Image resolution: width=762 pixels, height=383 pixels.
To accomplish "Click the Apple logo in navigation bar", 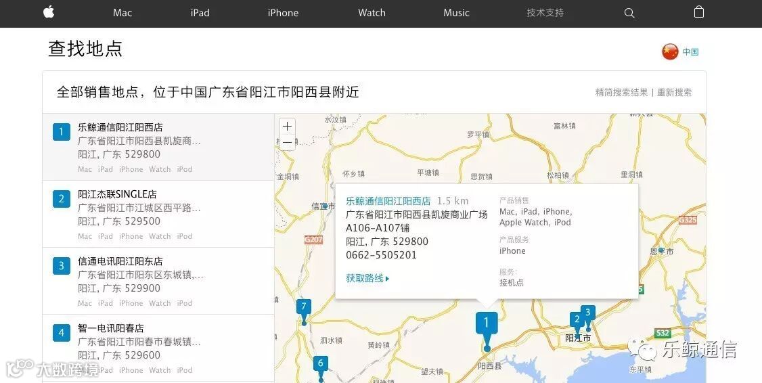I will (49, 12).
